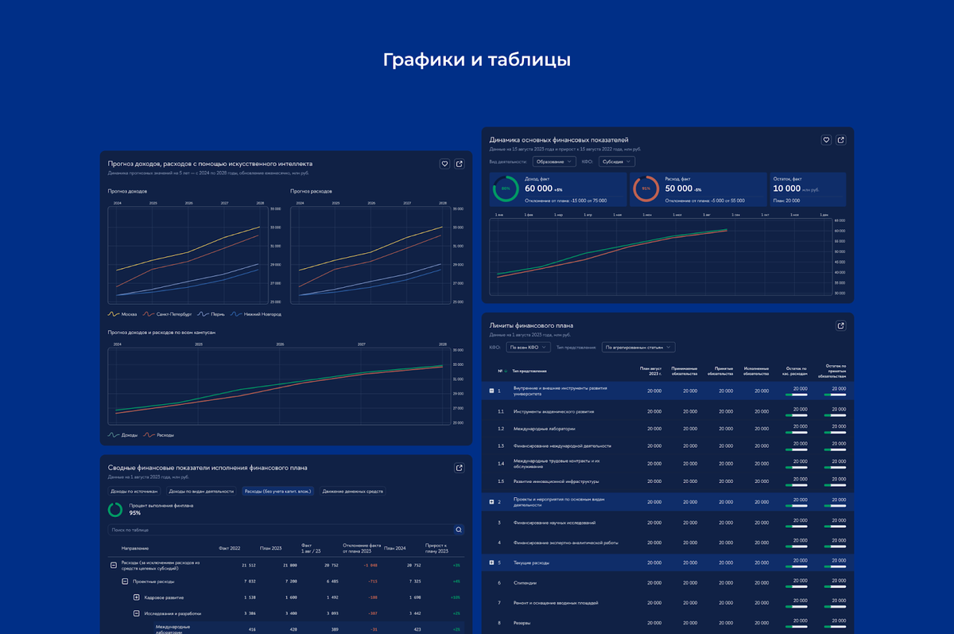Open Сводные финансовые показатели via external icon
This screenshot has height=634, width=954.
point(459,468)
